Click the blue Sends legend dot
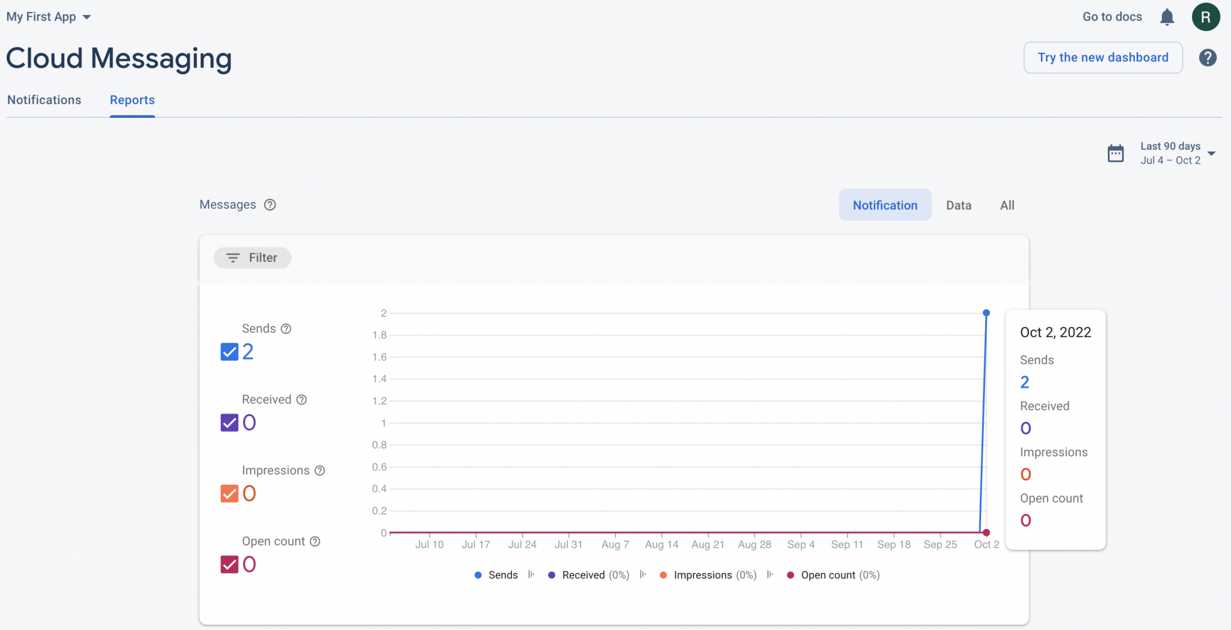Image resolution: width=1231 pixels, height=630 pixels. coord(478,575)
